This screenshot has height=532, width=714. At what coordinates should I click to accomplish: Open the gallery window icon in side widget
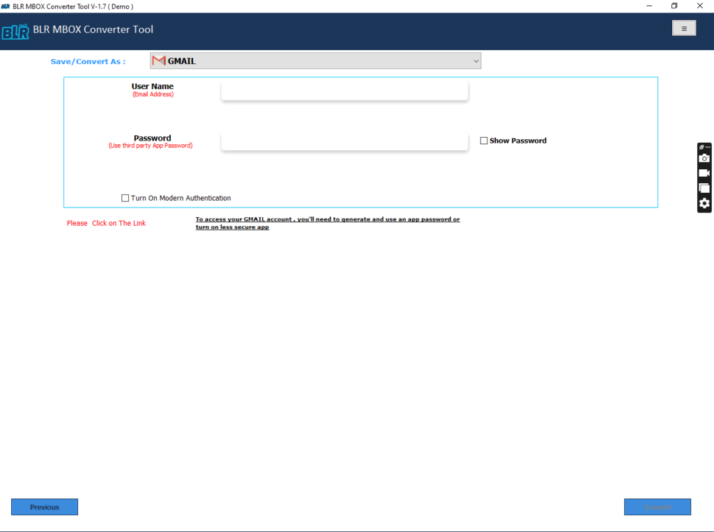704,188
